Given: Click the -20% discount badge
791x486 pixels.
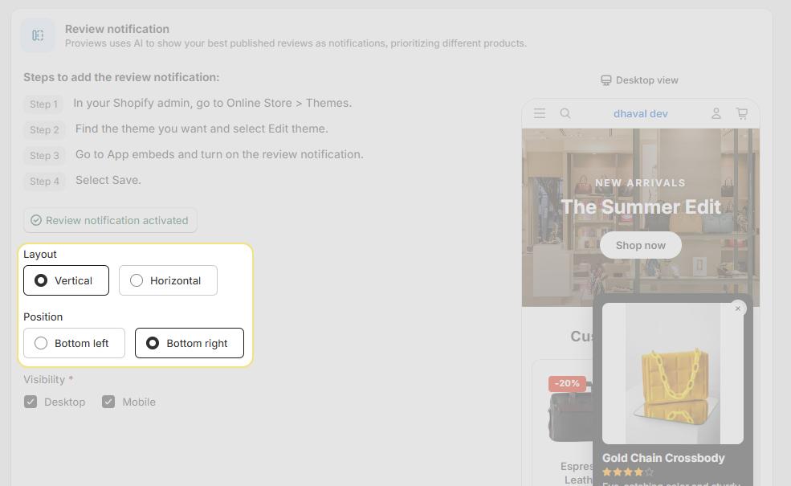Looking at the screenshot, I should 567,383.
